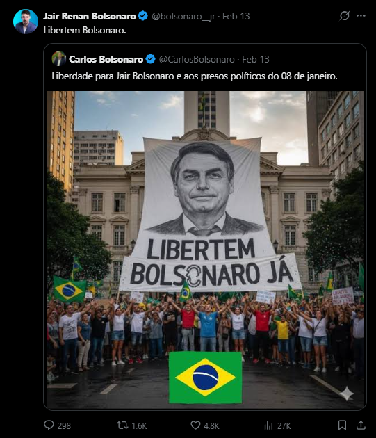Open the @CarlosBolsonaro handle
The image size is (376, 438).
coord(197,59)
